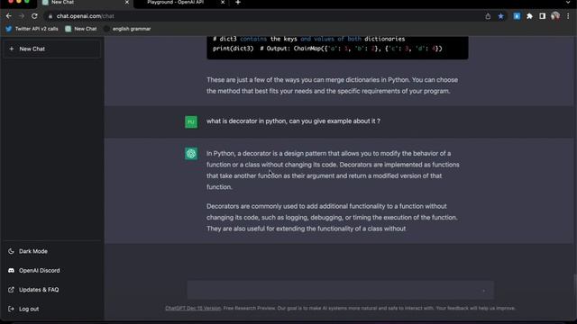Click the user avatar beside decorator question
This screenshot has height=324, width=577.
191,122
